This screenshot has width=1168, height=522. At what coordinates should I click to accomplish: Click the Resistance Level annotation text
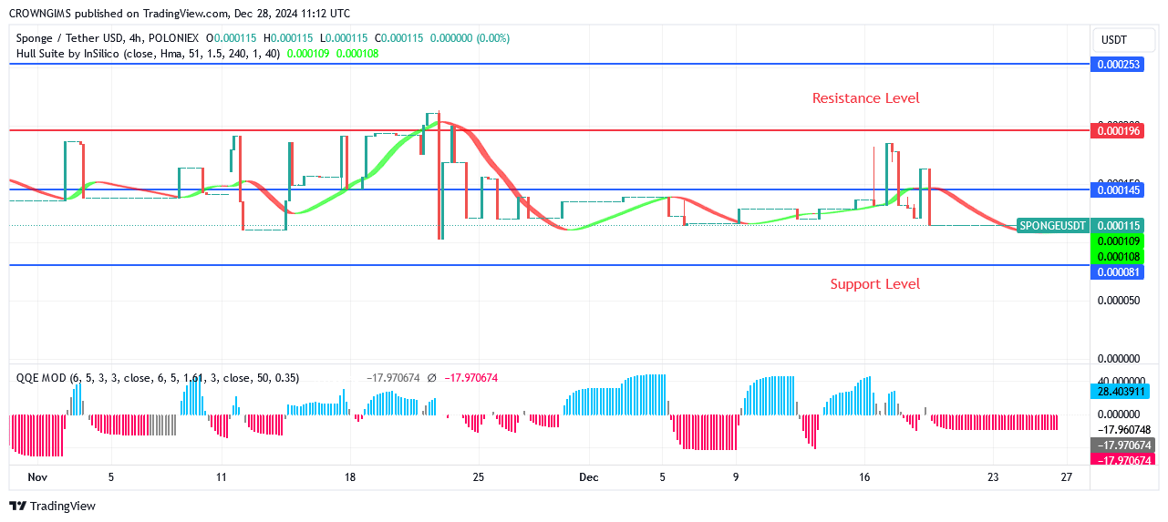coord(866,98)
